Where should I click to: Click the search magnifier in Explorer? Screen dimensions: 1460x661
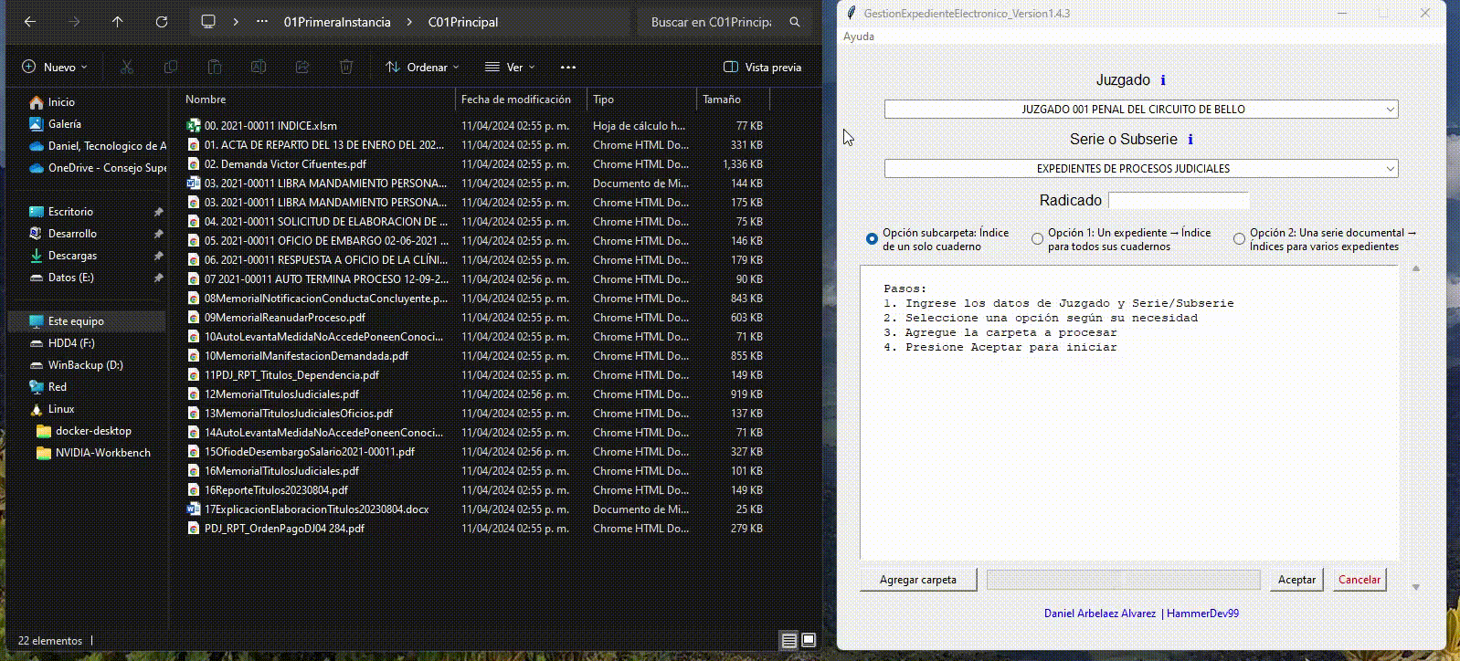click(x=795, y=22)
